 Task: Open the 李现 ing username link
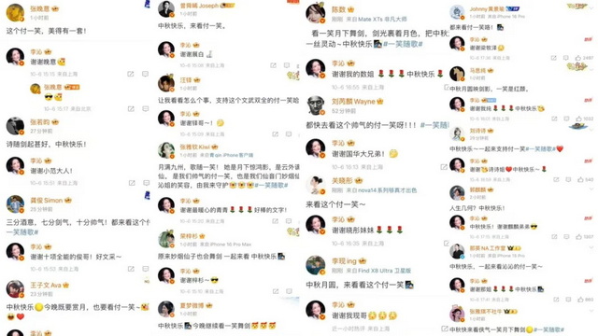344,261
